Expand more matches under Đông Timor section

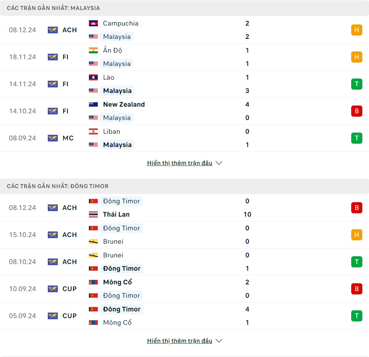[180, 341]
